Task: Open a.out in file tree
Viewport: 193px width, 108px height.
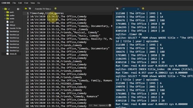Action: [x=11, y=22]
